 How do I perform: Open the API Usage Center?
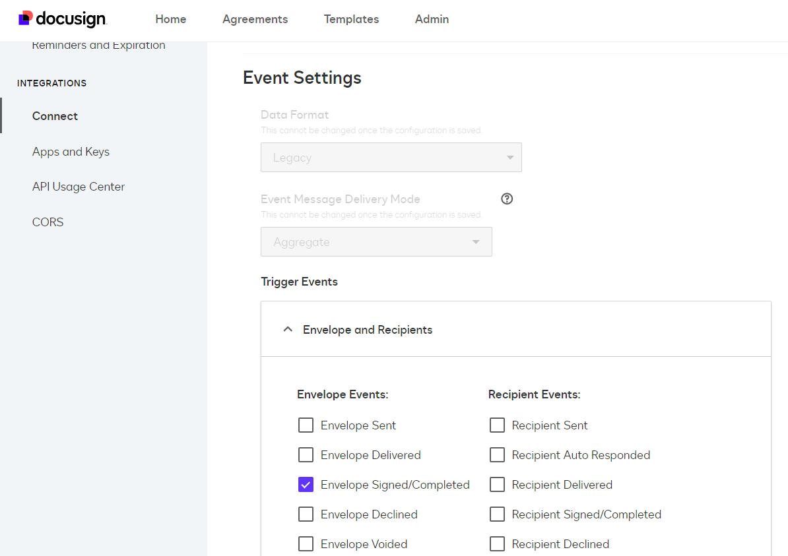click(79, 187)
